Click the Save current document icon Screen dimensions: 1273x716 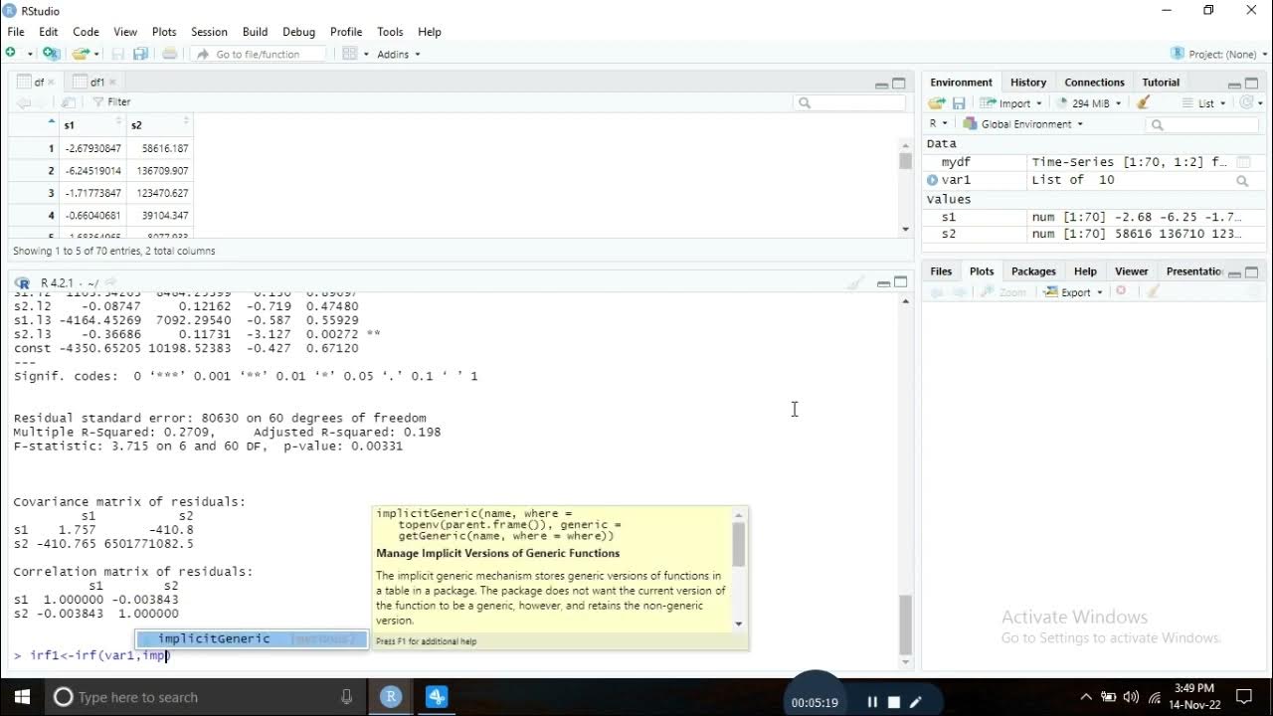[118, 54]
